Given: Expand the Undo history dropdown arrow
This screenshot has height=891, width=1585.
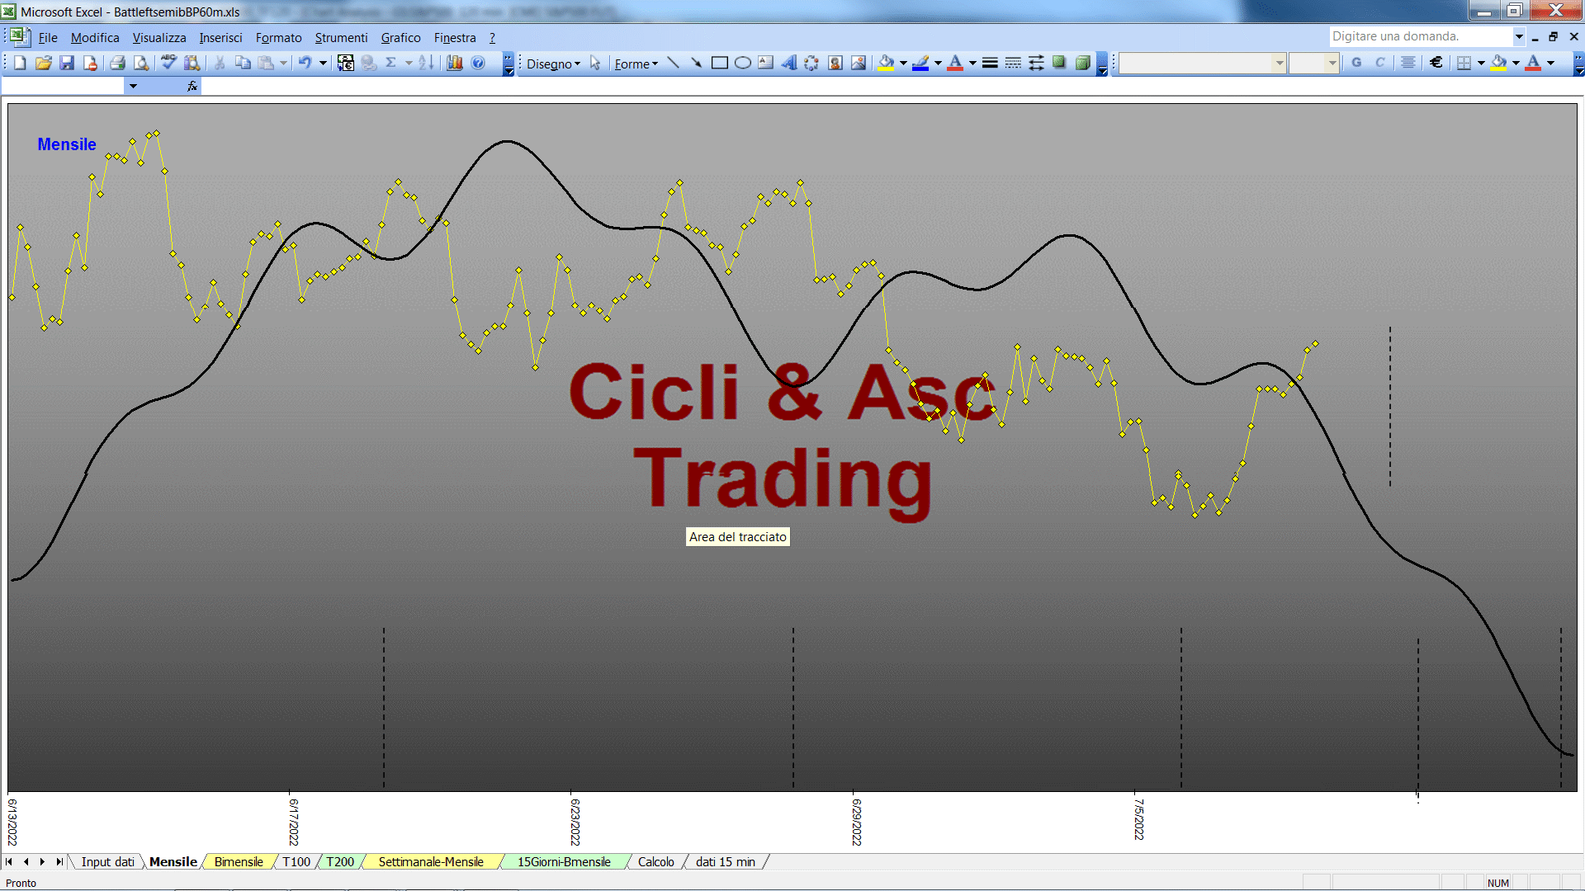Looking at the screenshot, I should (x=323, y=63).
